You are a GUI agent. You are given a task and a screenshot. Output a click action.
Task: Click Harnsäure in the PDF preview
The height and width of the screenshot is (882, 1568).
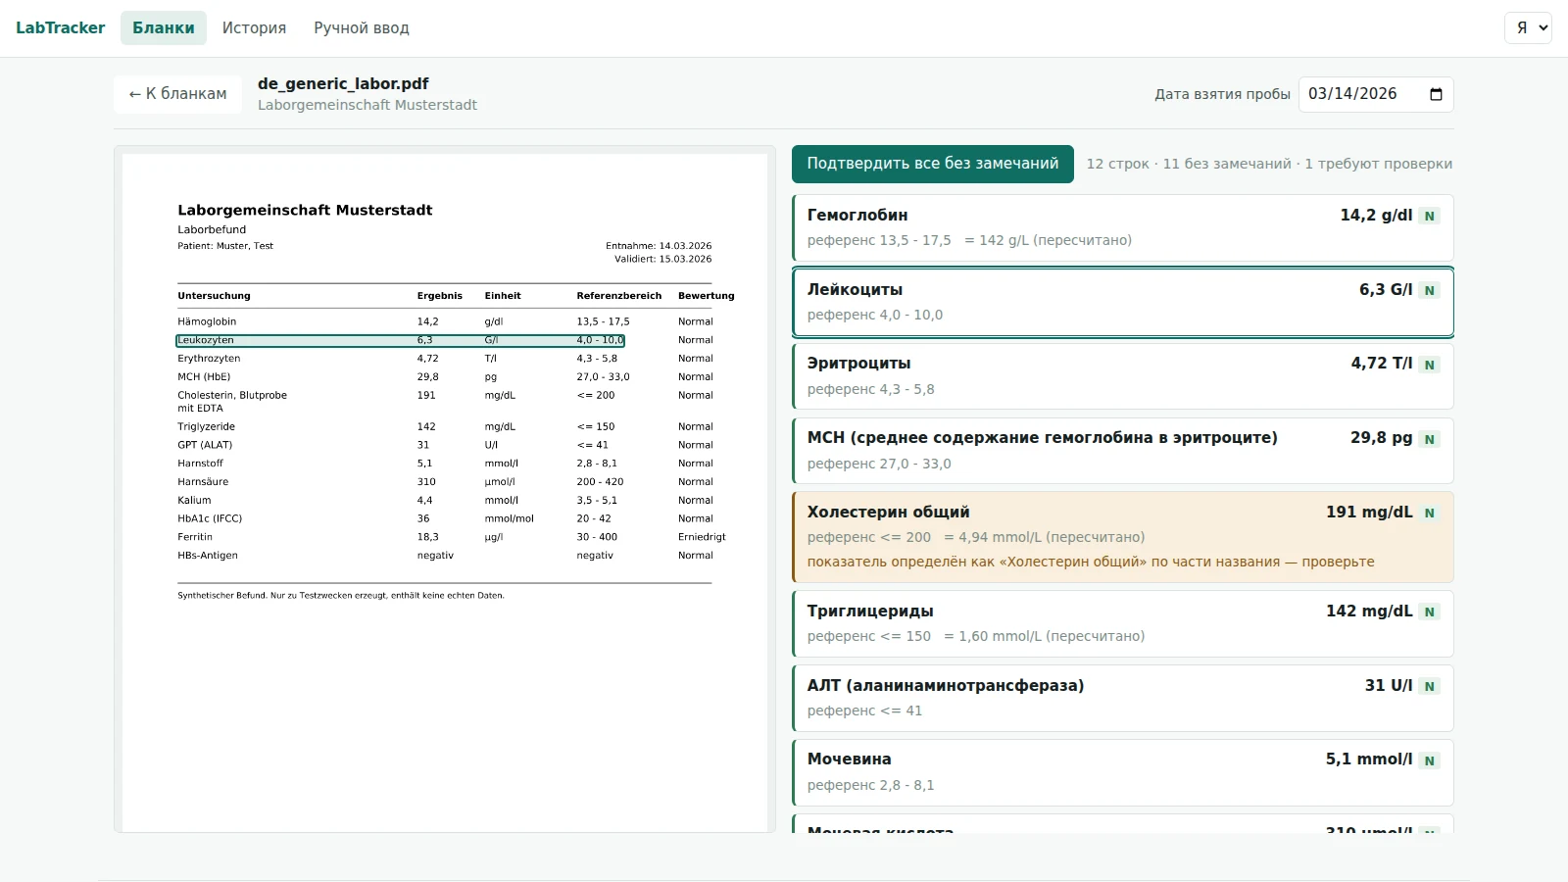click(203, 482)
